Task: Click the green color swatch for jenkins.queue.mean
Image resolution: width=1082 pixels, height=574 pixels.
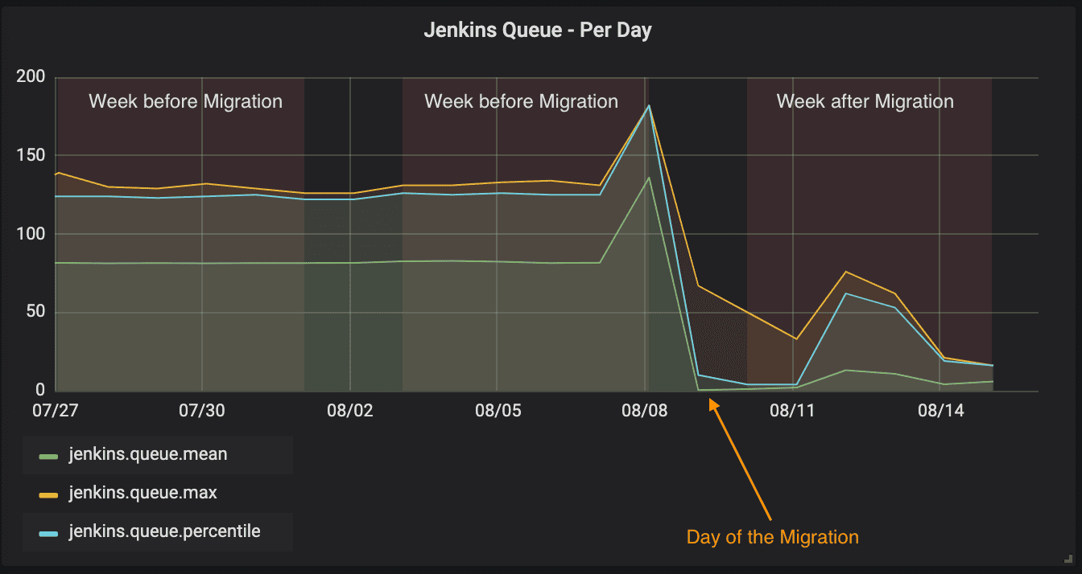Action: click(x=49, y=457)
